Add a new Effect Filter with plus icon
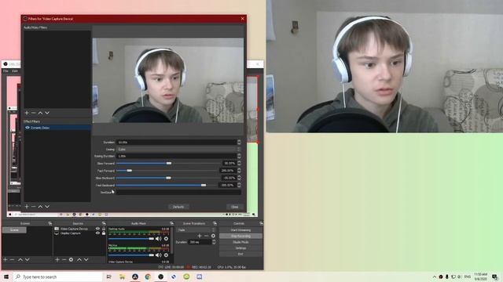 [27, 207]
